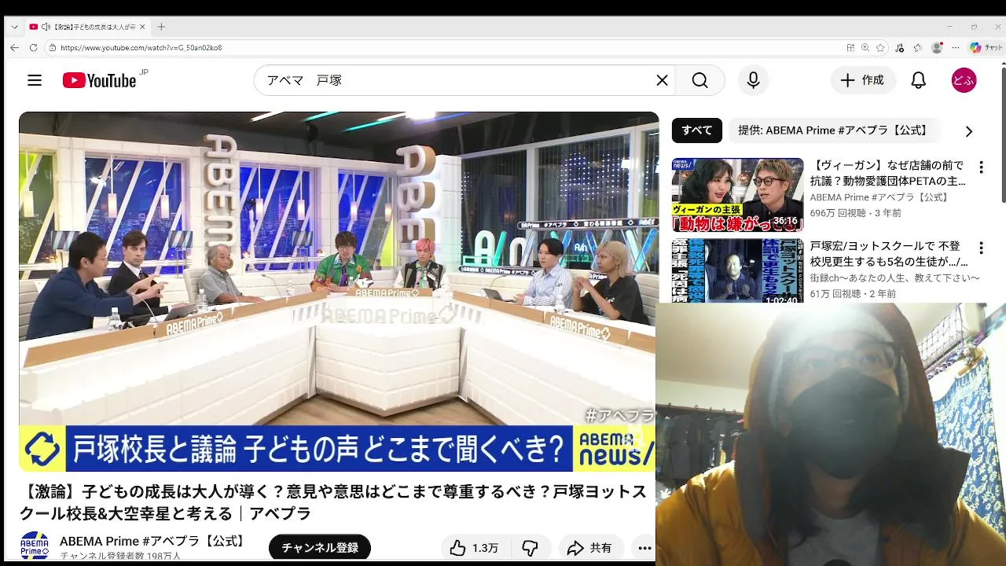The height and width of the screenshot is (566, 1006).
Task: Close the YouTube browser tab
Action: pyautogui.click(x=142, y=27)
